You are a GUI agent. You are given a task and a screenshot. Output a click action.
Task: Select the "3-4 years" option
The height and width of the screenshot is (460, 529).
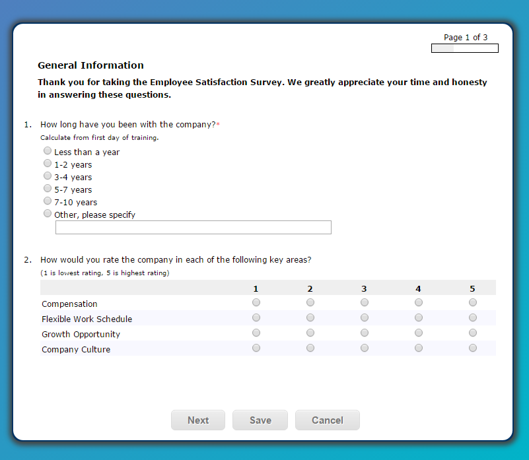[x=47, y=176]
